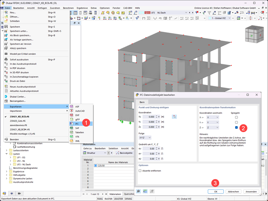The height and width of the screenshot is (201, 268).
Task: Tick the Akzente entfernen checkbox
Action: point(140,171)
